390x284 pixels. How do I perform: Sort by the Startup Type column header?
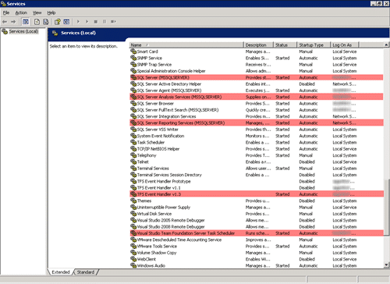[314, 45]
